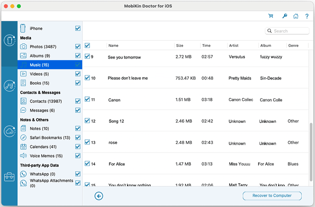The width and height of the screenshot is (315, 207).
Task: Uncheck the Albums (9) checkbox
Action: coord(78,55)
